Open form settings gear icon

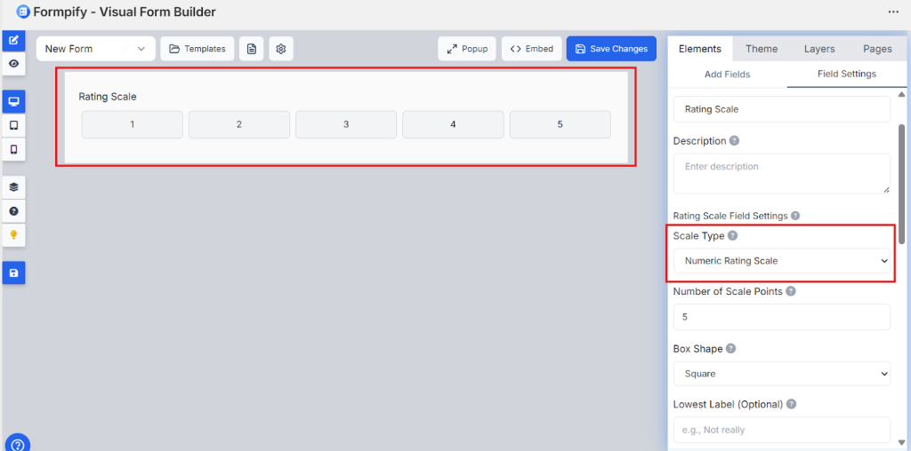coord(281,49)
